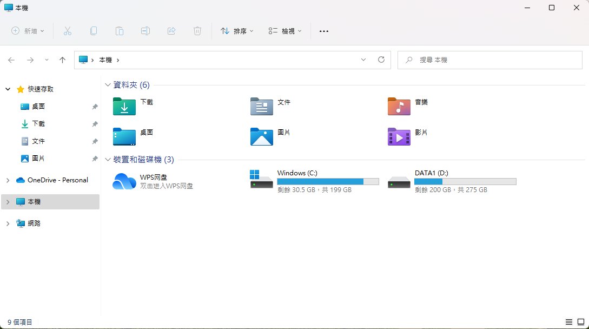Click the Paste clipboard icon
This screenshot has height=329, width=589.
point(120,31)
